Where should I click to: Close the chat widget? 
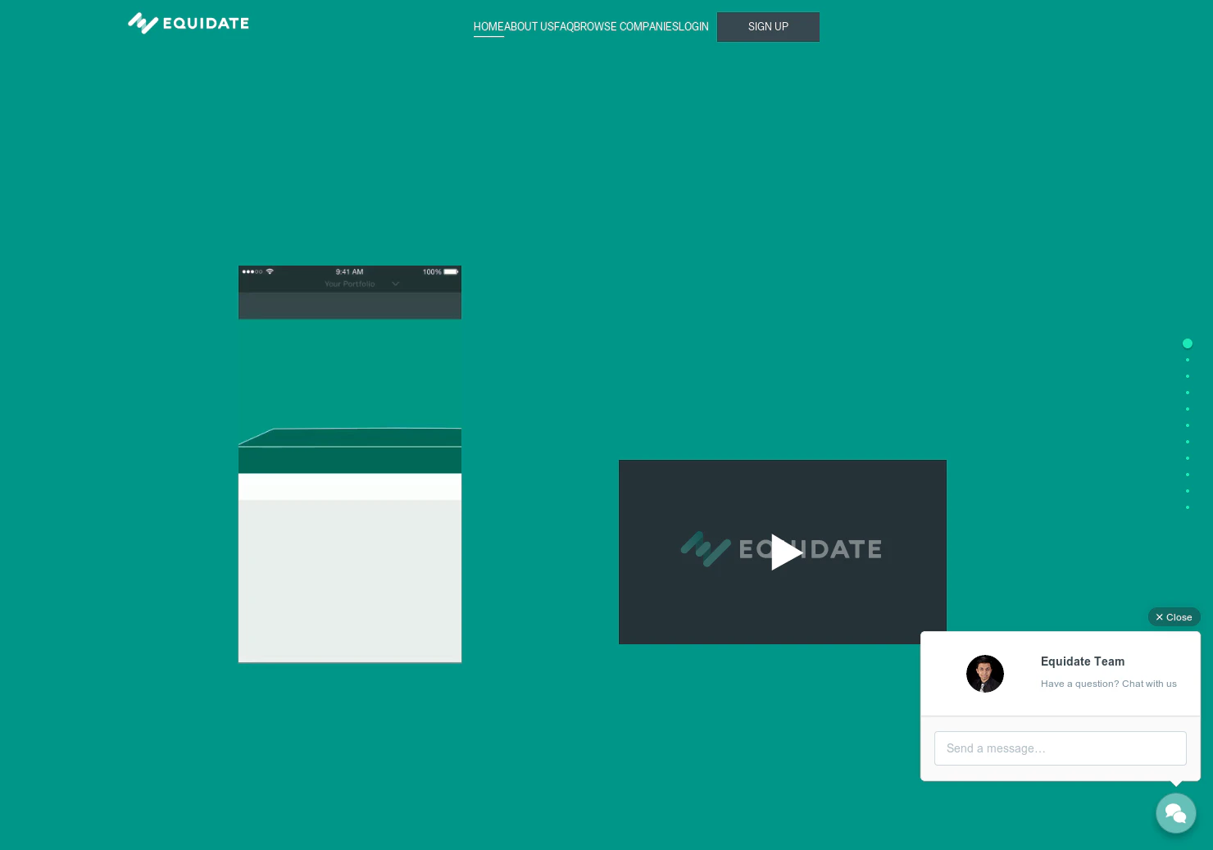(x=1174, y=616)
